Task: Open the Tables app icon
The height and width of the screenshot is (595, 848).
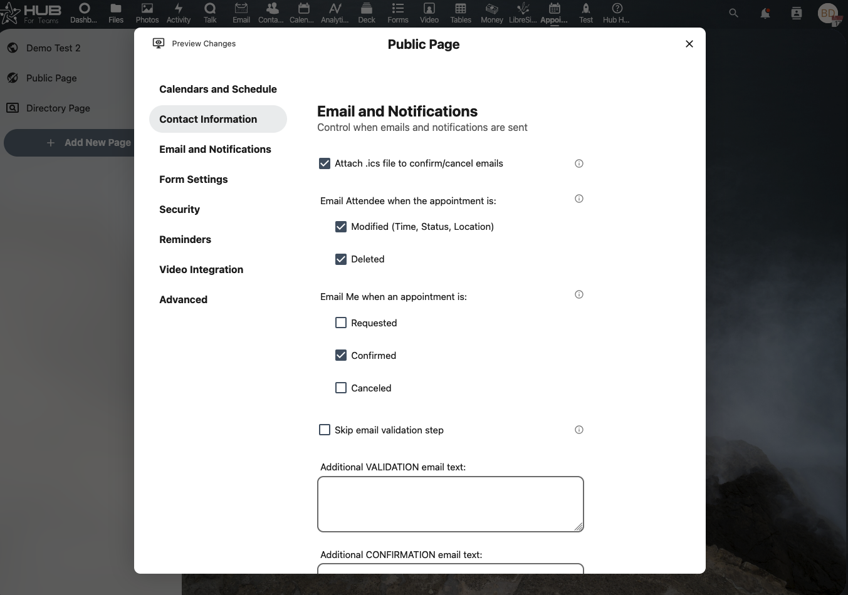Action: pyautogui.click(x=461, y=13)
